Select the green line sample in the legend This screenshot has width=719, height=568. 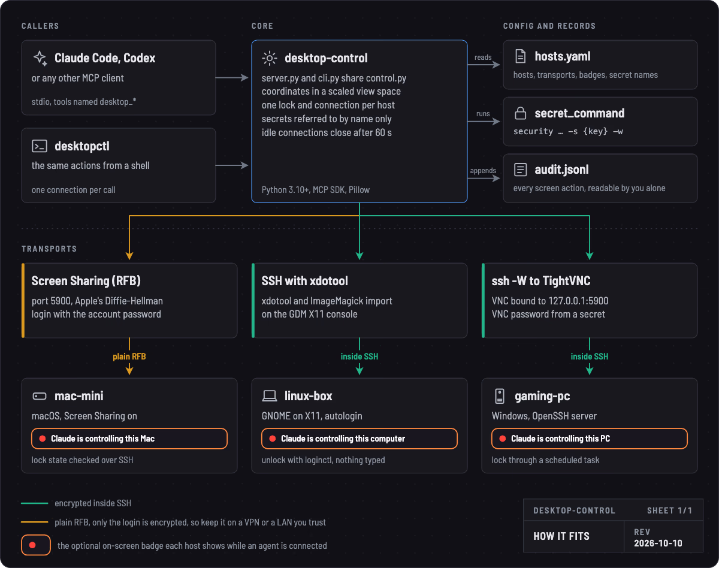[x=35, y=504]
